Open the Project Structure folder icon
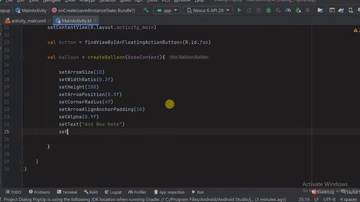The height and width of the screenshot is (202, 360). coord(320,10)
